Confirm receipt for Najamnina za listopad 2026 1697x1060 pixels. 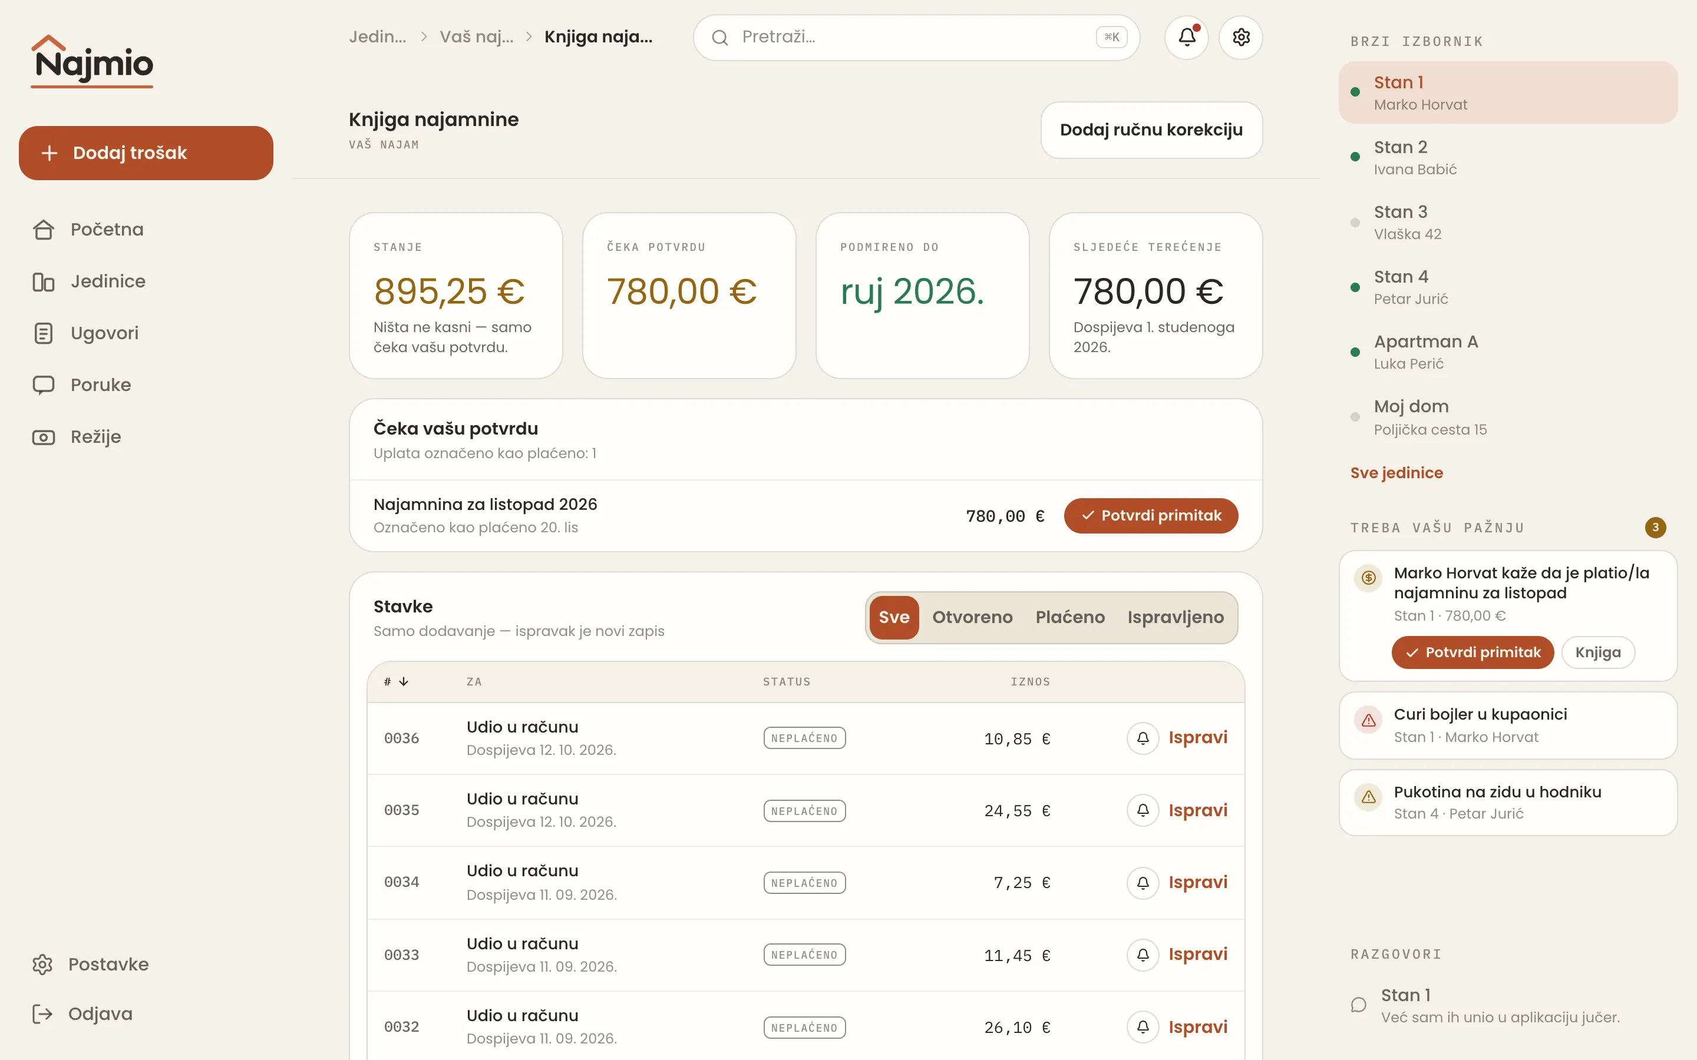1150,516
